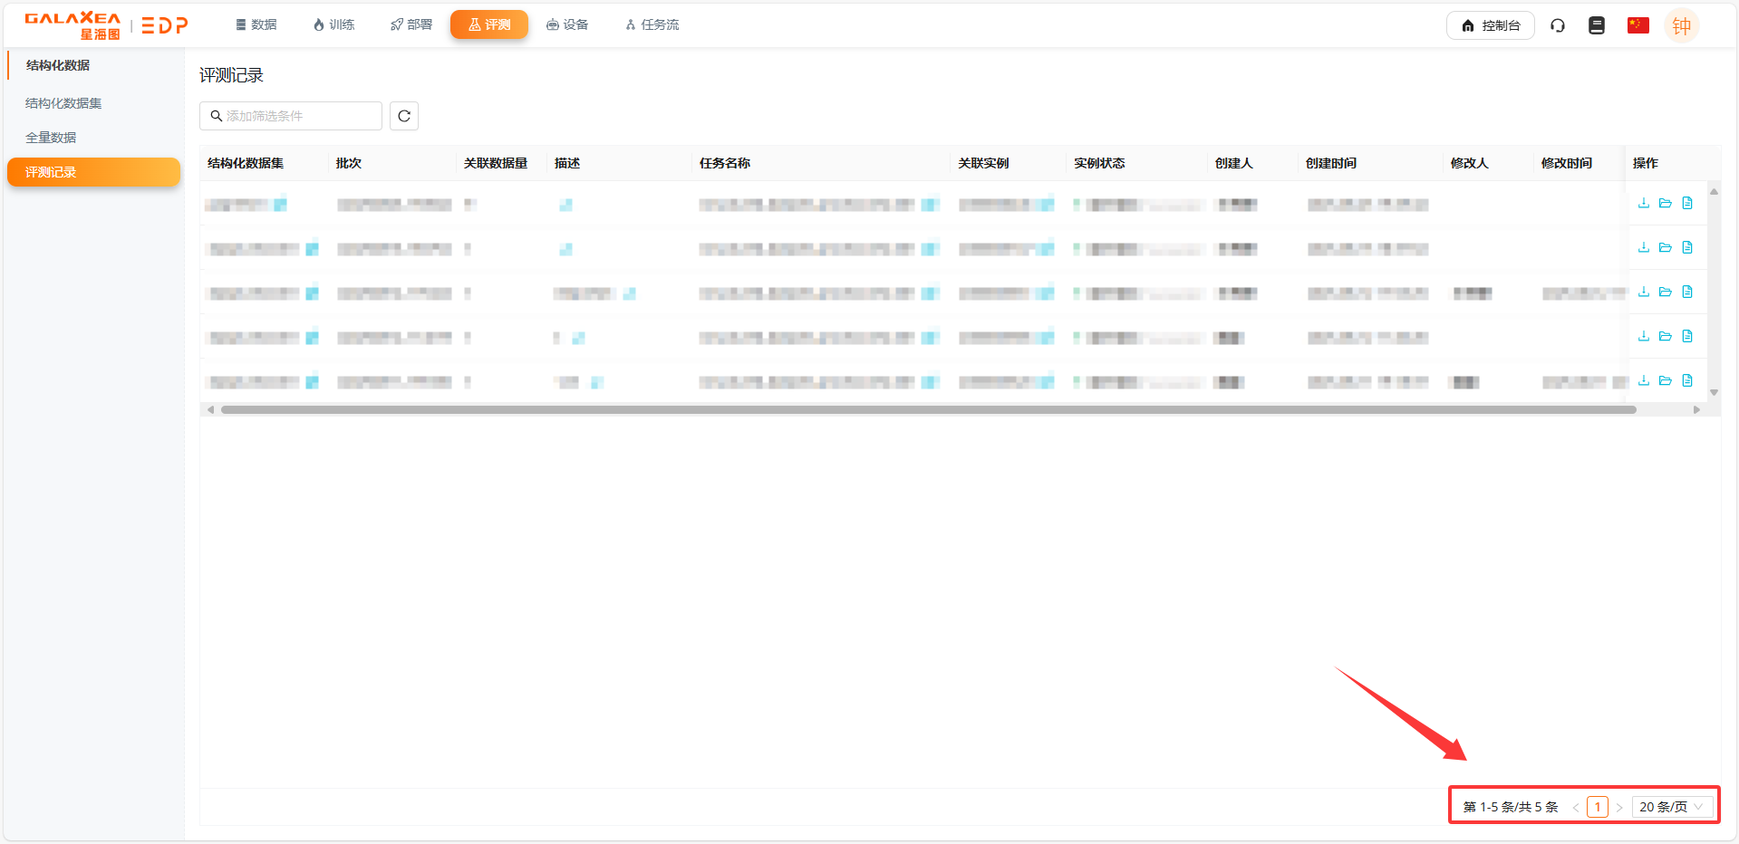Open the folder icon on the second record
Image resolution: width=1739 pixels, height=844 pixels.
point(1666,247)
